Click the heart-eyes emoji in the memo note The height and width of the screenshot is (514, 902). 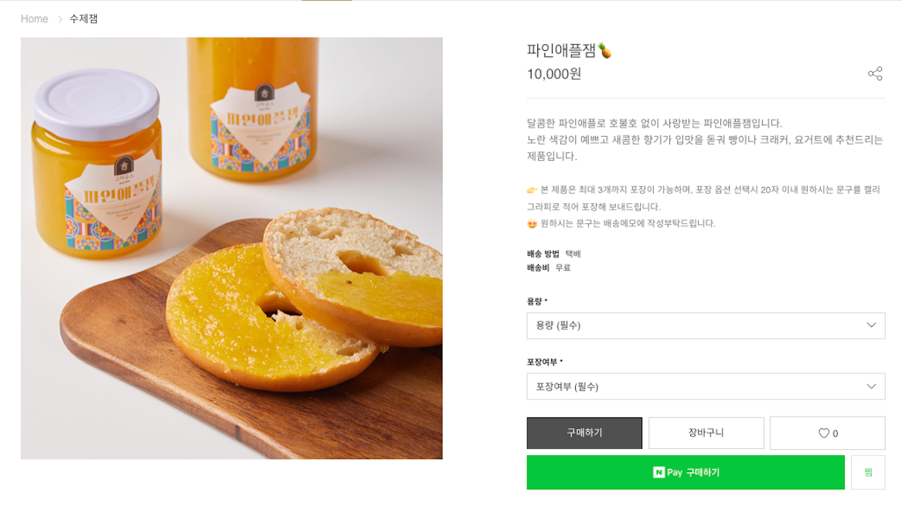pos(532,224)
